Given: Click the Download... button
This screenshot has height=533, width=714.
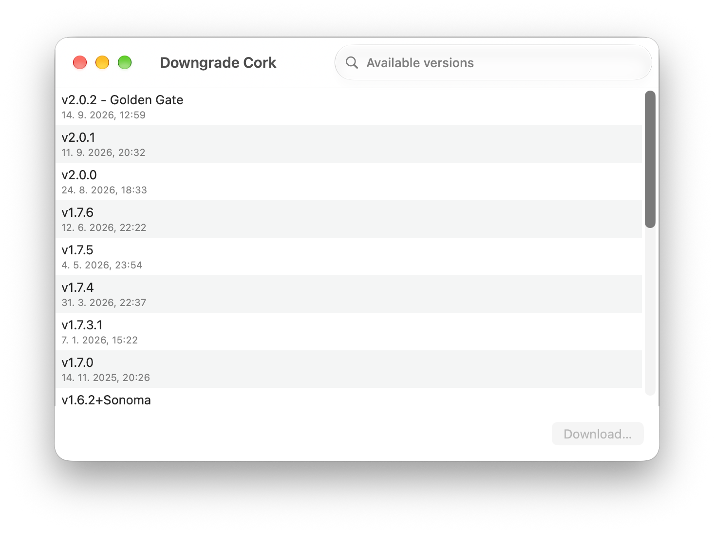Looking at the screenshot, I should pyautogui.click(x=598, y=434).
